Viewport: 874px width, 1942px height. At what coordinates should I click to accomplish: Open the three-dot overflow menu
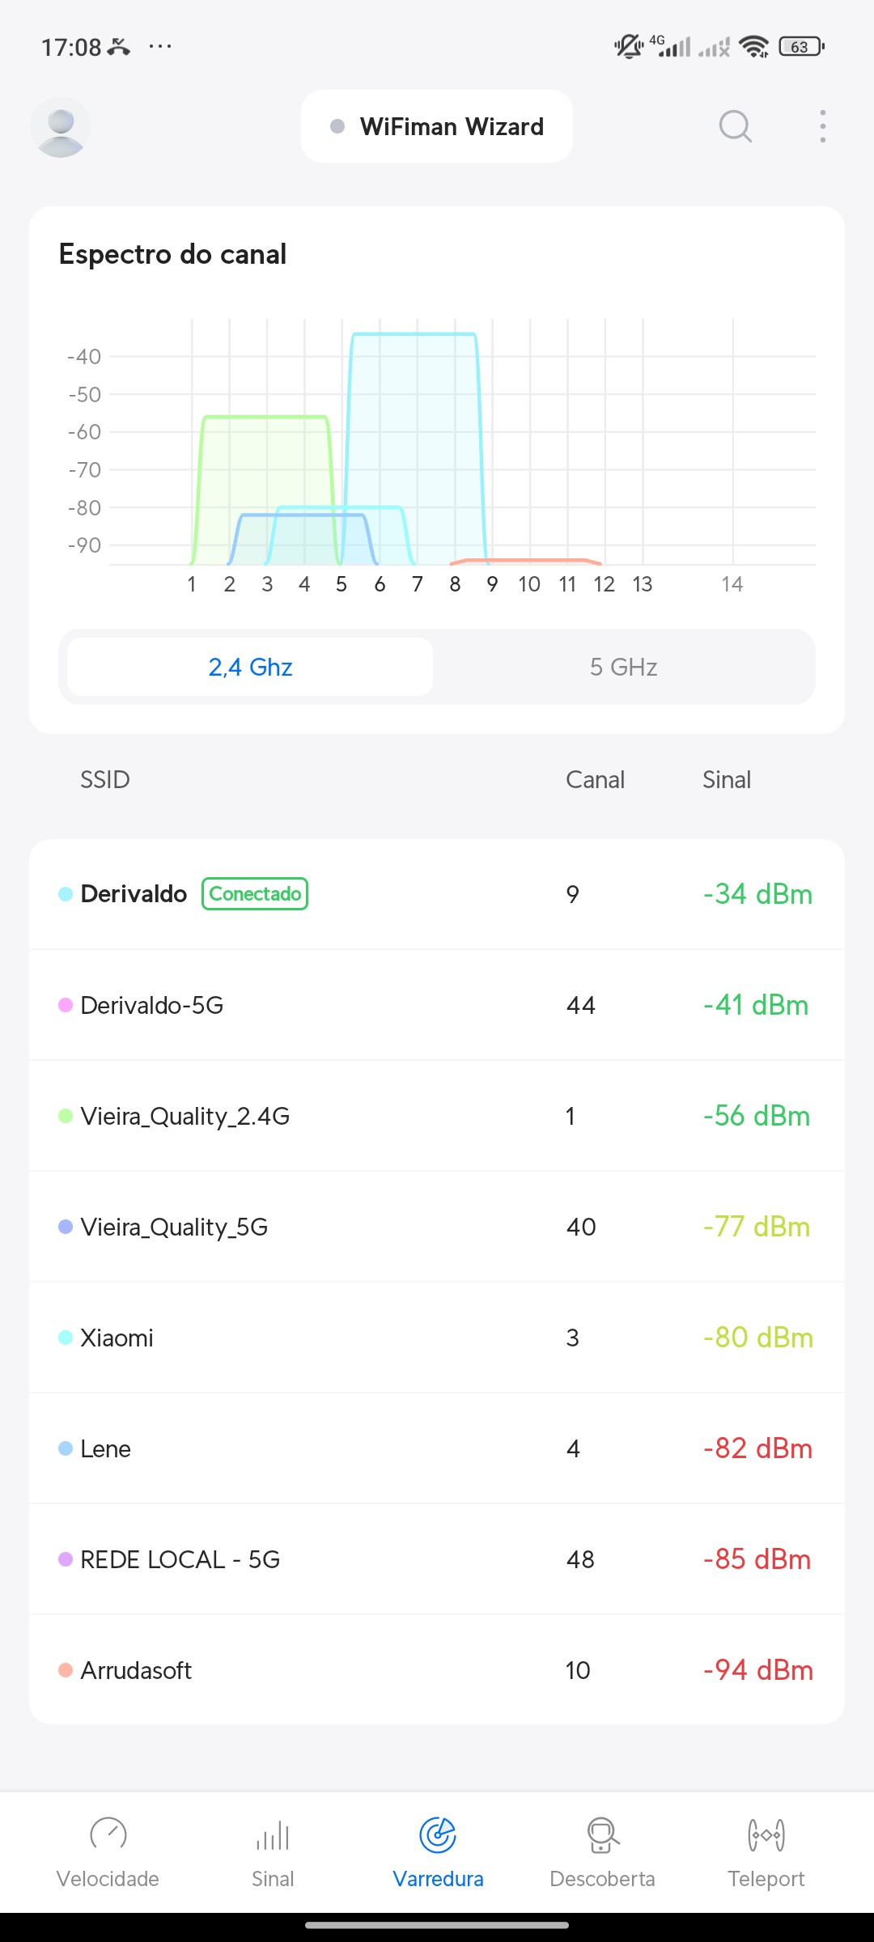pyautogui.click(x=822, y=126)
